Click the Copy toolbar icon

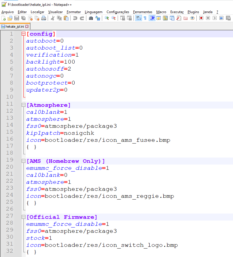pyautogui.click(x=59, y=18)
